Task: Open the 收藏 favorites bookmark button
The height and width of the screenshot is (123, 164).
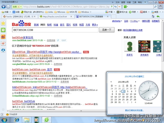Action: [x=5, y=12]
